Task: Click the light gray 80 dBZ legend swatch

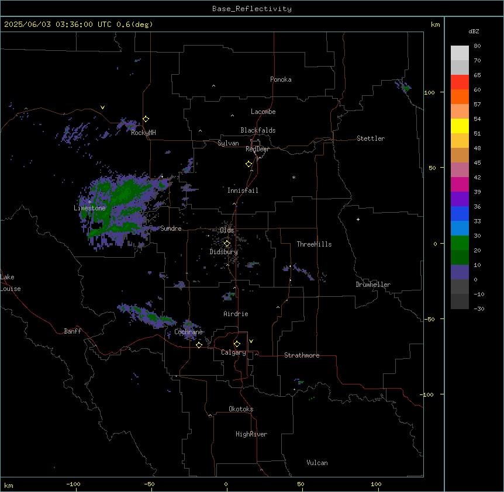Action: click(x=460, y=53)
